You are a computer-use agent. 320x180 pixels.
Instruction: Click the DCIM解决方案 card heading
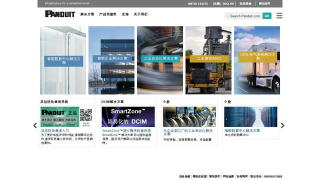point(112,101)
